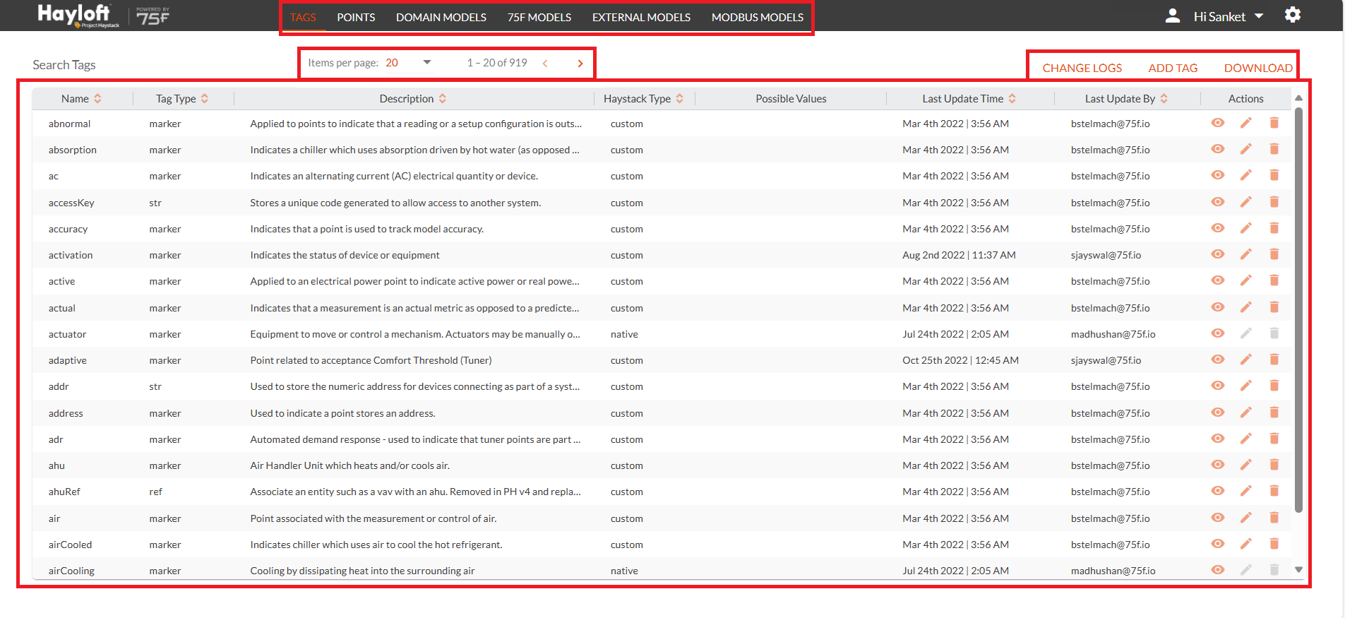This screenshot has height=618, width=1345.
Task: View the actuator tag via eye icon
Action: pyautogui.click(x=1217, y=333)
